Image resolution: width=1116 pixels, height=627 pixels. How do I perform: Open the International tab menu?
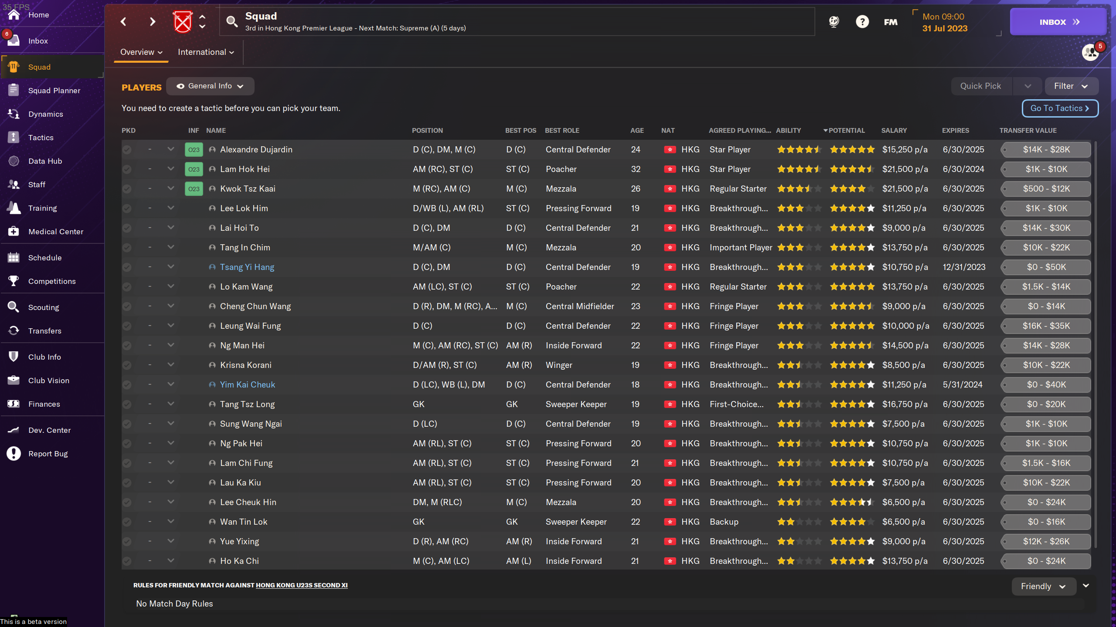point(206,52)
